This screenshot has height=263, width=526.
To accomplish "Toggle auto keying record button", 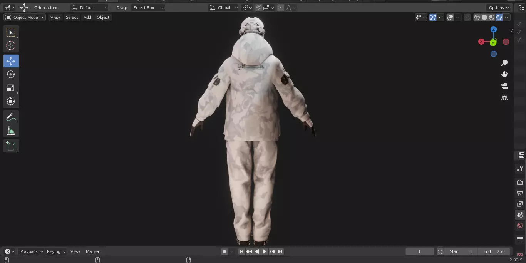I will [224, 251].
